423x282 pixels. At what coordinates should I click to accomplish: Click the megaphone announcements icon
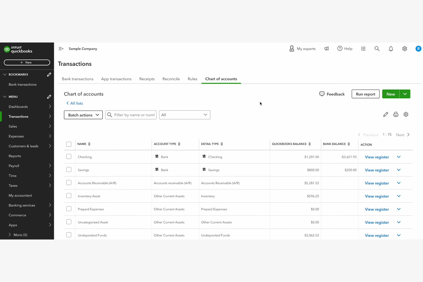pos(326,49)
